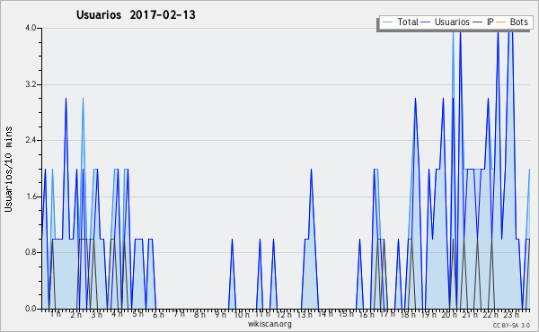
Task: Click the 0.8 y-axis value
Action: tap(31, 252)
